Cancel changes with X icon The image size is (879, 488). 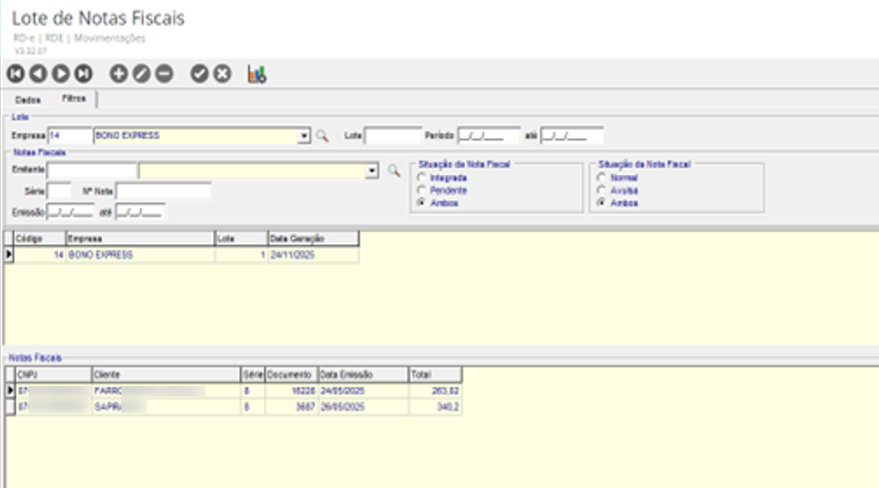(222, 74)
